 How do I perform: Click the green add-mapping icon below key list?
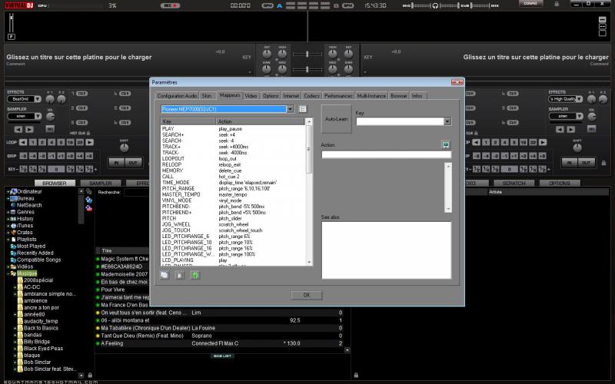[195, 275]
